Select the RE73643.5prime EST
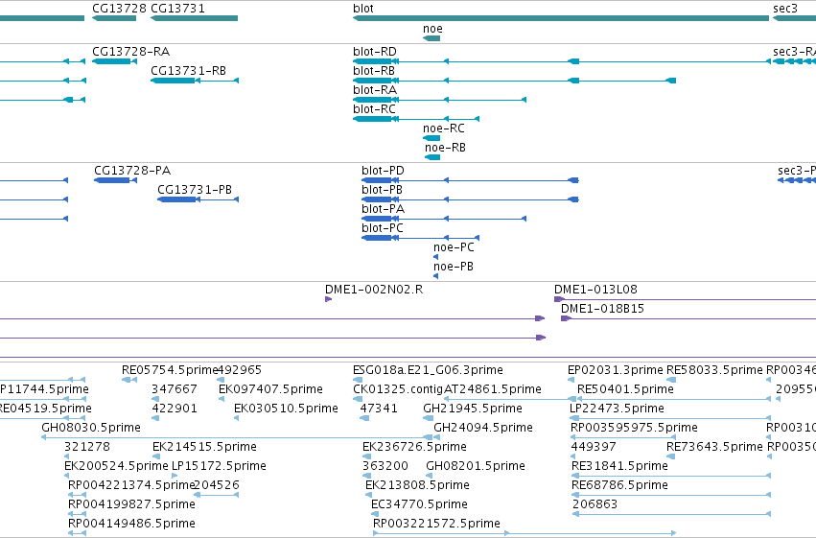 coord(671,456)
